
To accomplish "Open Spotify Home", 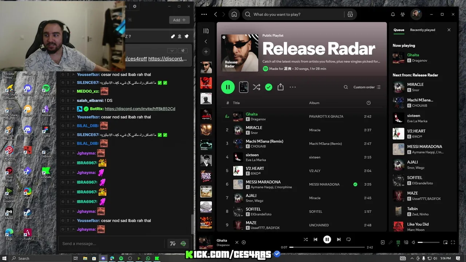I will click(234, 14).
